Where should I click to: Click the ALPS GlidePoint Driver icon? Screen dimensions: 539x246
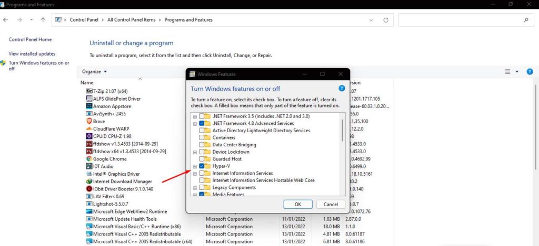[89, 99]
